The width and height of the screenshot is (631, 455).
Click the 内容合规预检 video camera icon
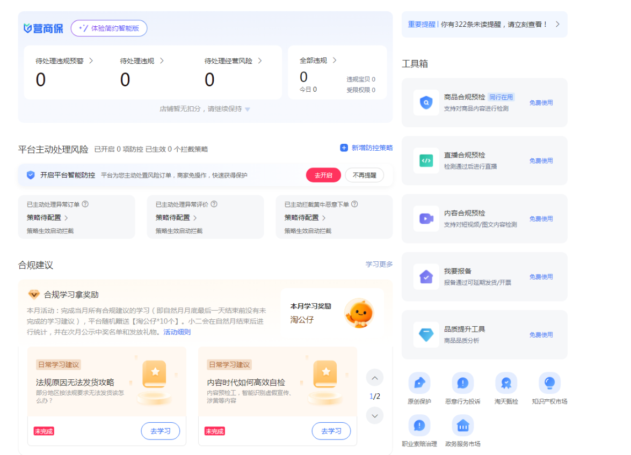coord(426,218)
